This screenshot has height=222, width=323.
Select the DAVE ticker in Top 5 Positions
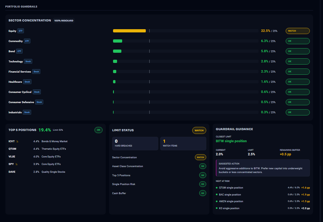[12, 172]
